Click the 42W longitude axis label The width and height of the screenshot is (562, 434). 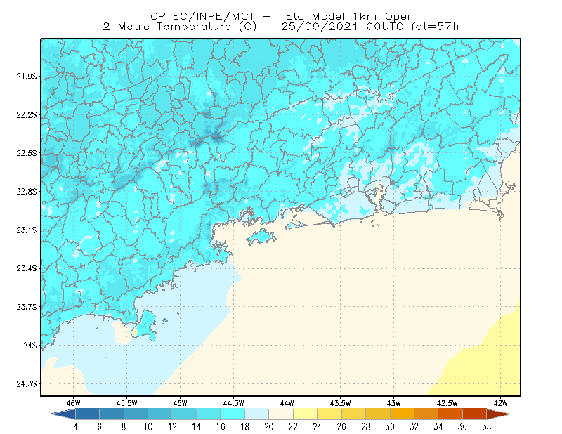(x=500, y=403)
